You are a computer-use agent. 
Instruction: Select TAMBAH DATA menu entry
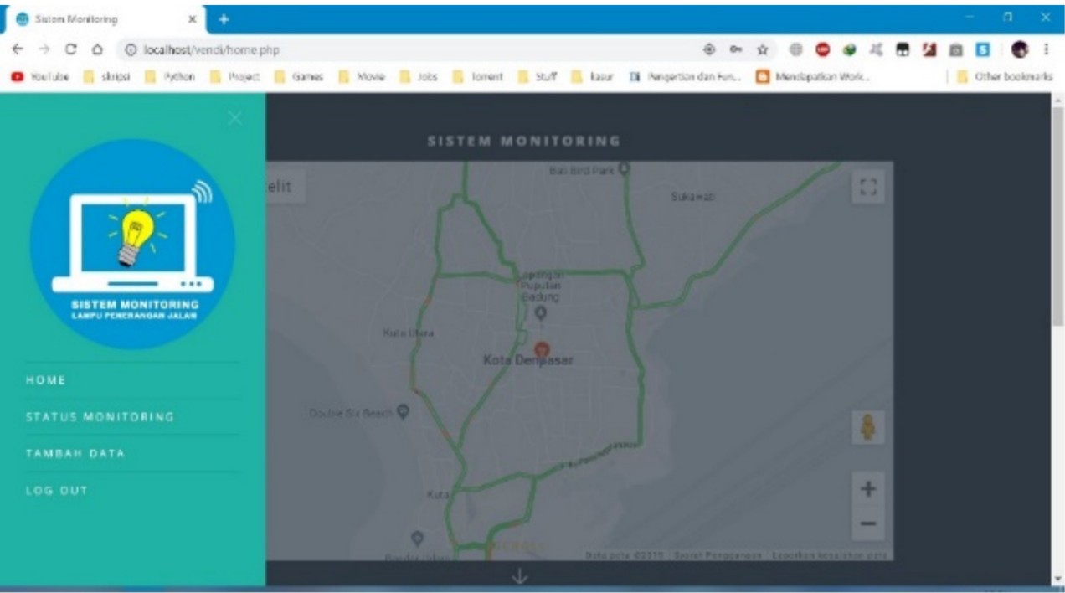(x=75, y=453)
